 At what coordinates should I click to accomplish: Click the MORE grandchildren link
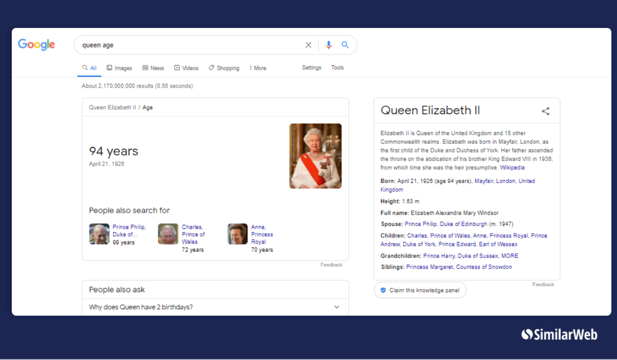pos(510,256)
